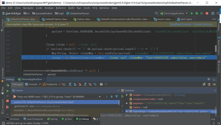Switch to the test1.java tab

186,19
